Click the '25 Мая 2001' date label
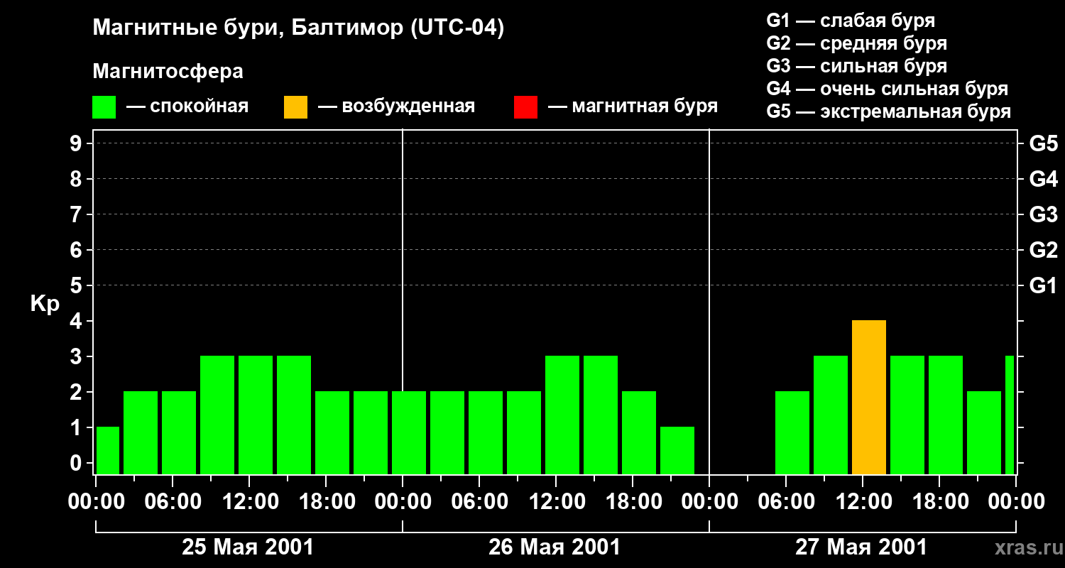This screenshot has width=1065, height=568. click(x=248, y=547)
